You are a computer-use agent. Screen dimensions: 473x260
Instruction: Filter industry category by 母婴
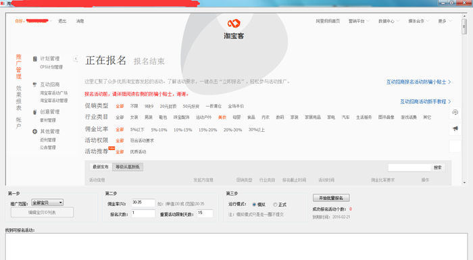(236, 118)
